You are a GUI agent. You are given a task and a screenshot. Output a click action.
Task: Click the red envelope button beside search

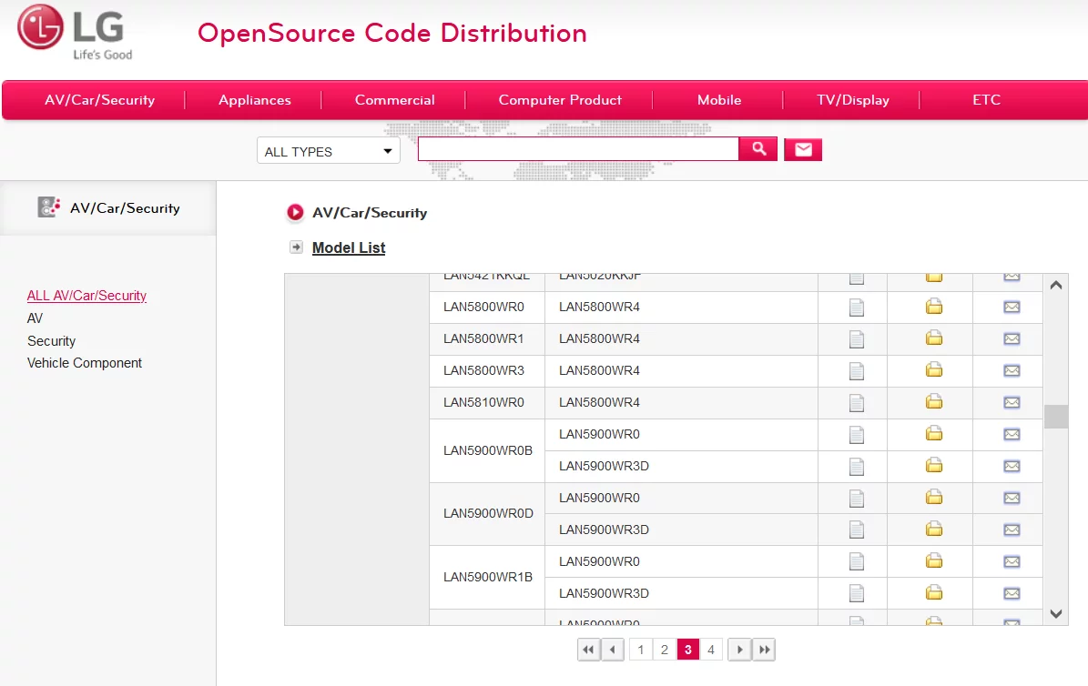(x=803, y=149)
